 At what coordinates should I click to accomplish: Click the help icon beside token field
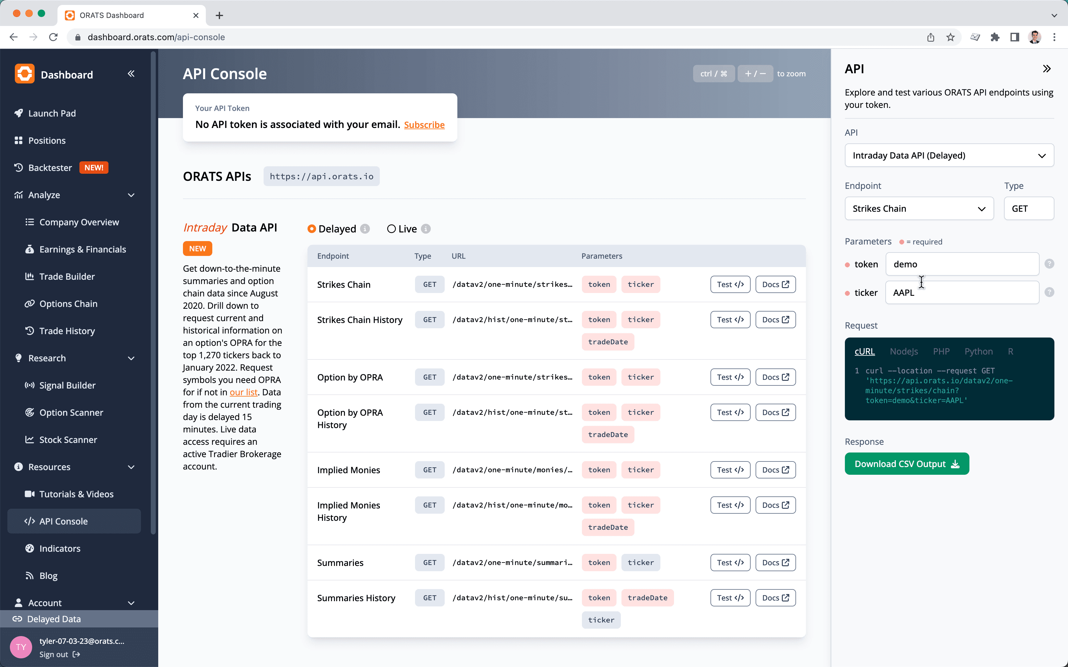click(x=1049, y=264)
